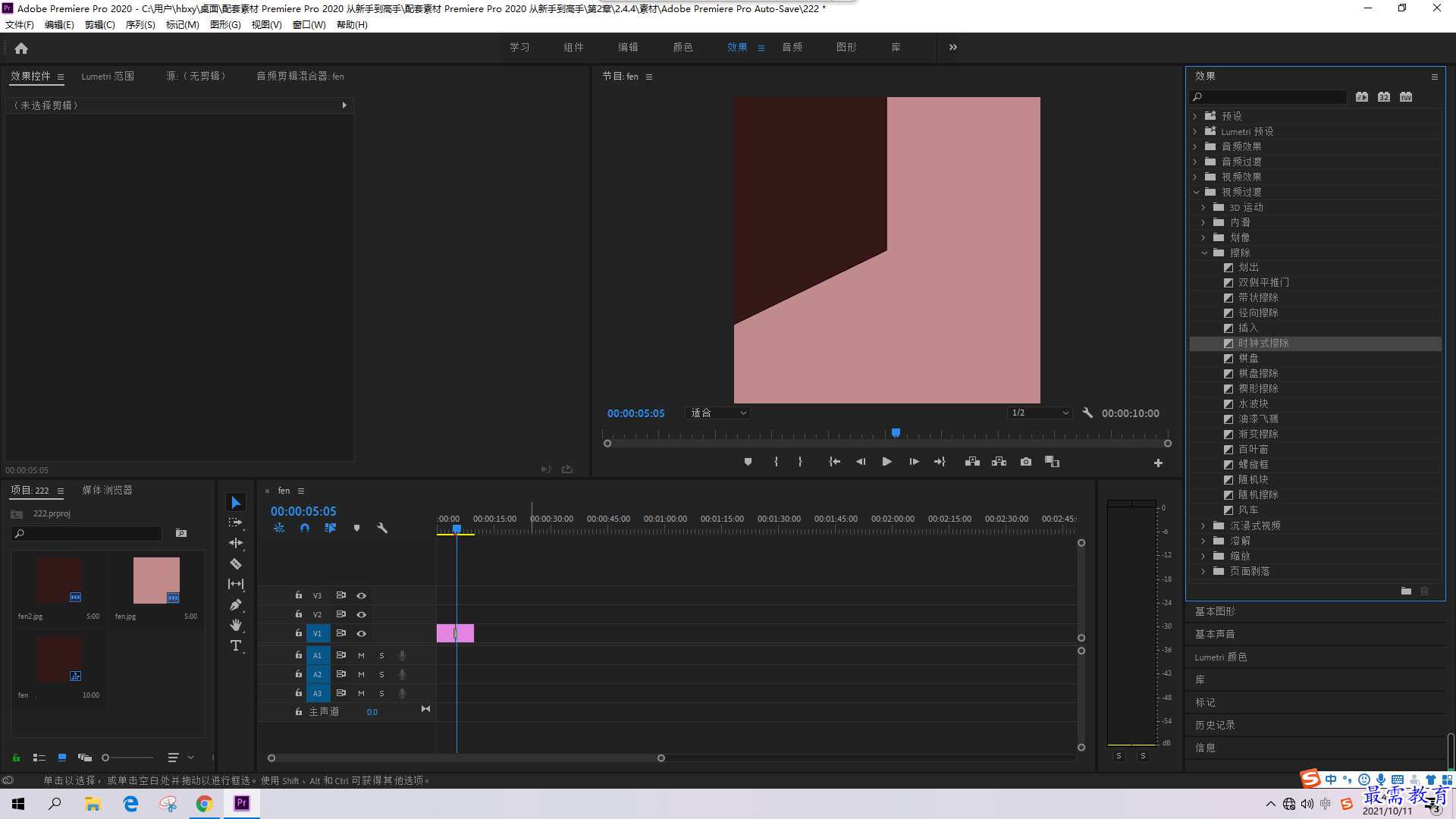
Task: Expand the 视频效果 folder
Action: 1195,177
